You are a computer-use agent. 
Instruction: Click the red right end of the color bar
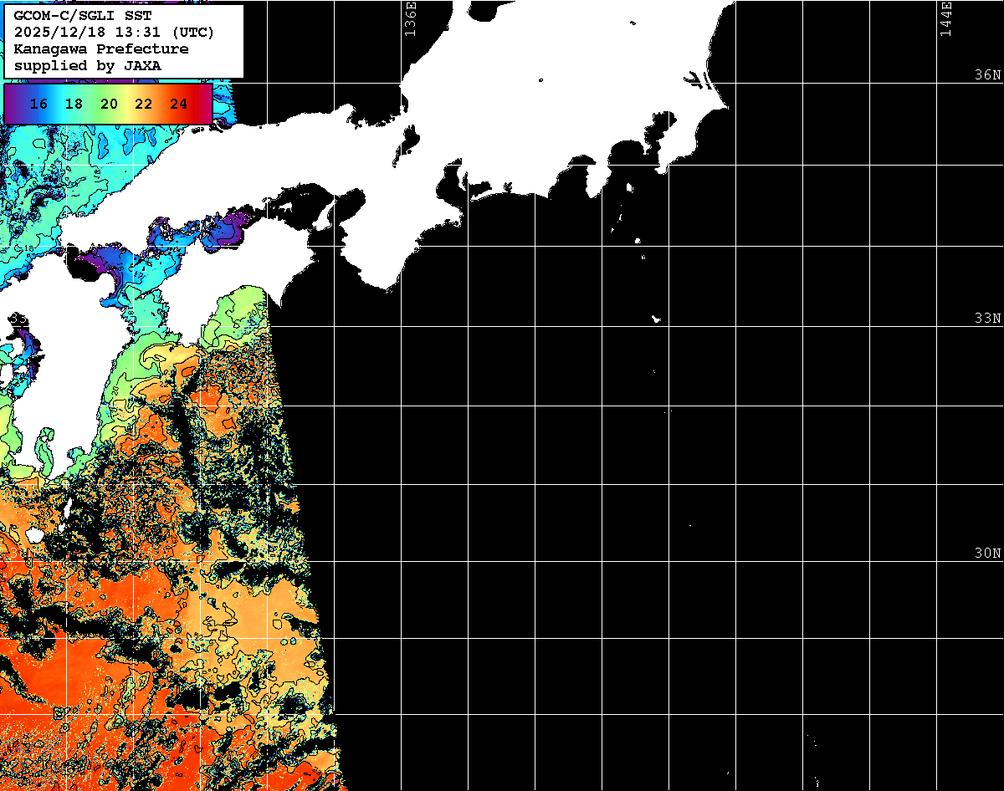click(204, 105)
